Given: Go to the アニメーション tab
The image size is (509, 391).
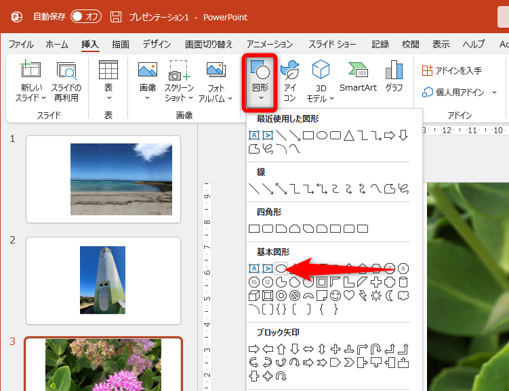Looking at the screenshot, I should [270, 44].
